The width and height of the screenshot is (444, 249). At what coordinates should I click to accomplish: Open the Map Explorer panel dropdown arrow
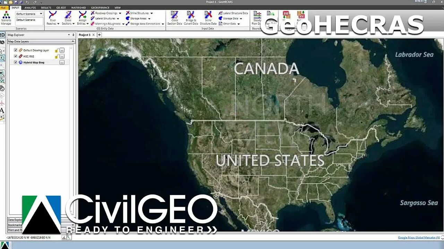tap(68, 35)
